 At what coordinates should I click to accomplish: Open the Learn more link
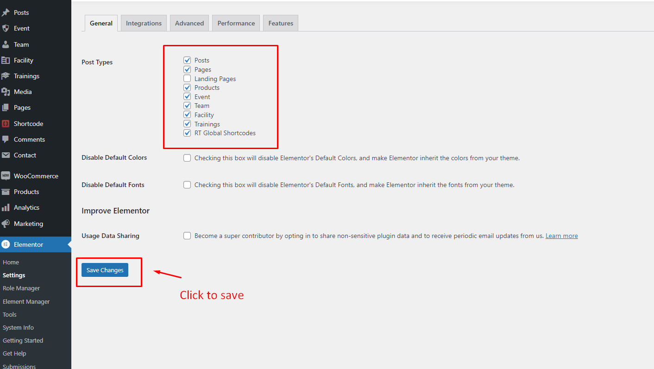click(562, 236)
